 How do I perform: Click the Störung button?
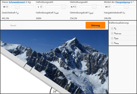[96, 25]
